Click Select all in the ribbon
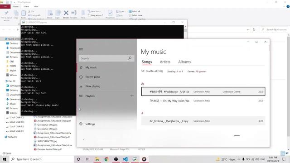 coord(135,11)
